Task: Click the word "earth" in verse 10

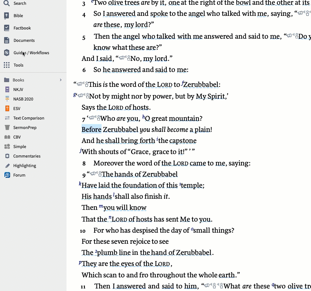Action: [x=227, y=275]
